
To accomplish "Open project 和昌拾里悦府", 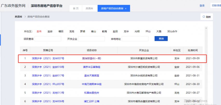I will tap(92, 93).
